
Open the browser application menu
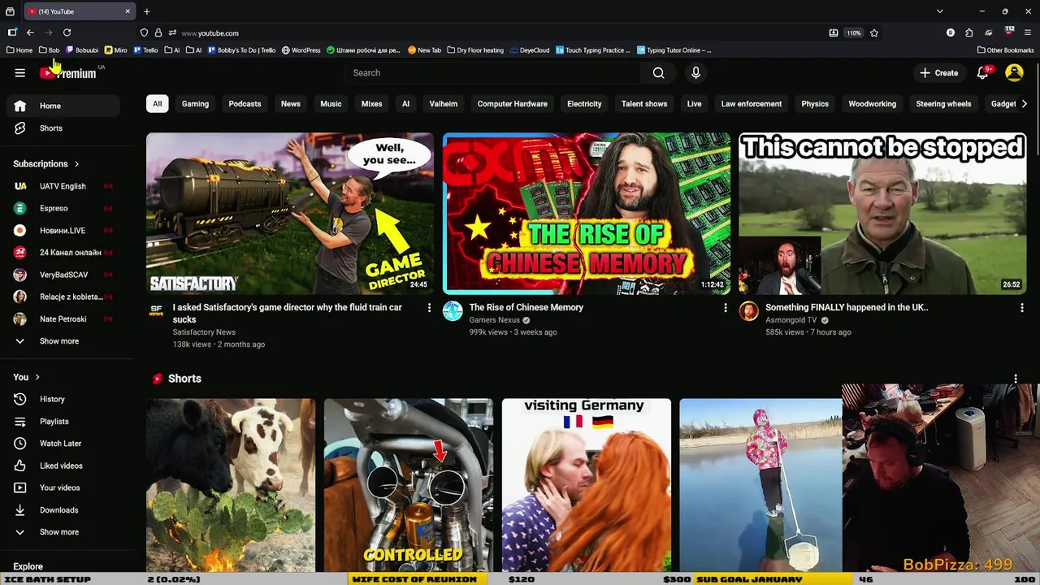[x=1028, y=33]
